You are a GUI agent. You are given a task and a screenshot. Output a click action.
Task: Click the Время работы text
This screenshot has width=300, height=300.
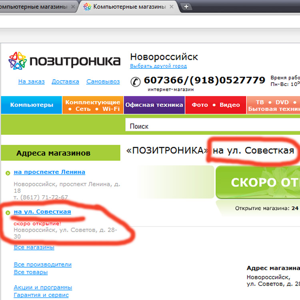[x=285, y=78]
